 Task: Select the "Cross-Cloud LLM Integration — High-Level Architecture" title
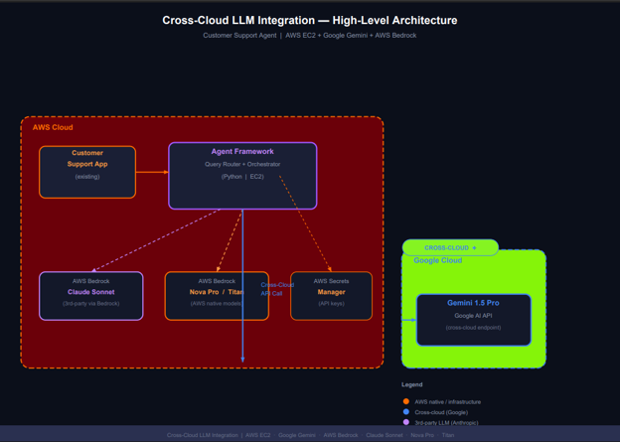[x=310, y=20]
